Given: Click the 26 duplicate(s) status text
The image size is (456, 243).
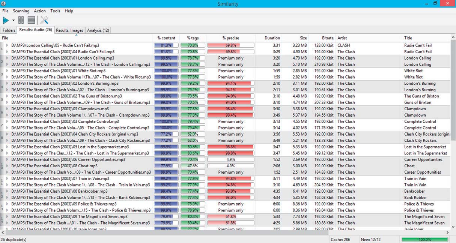Looking at the screenshot, I should point(13,240).
